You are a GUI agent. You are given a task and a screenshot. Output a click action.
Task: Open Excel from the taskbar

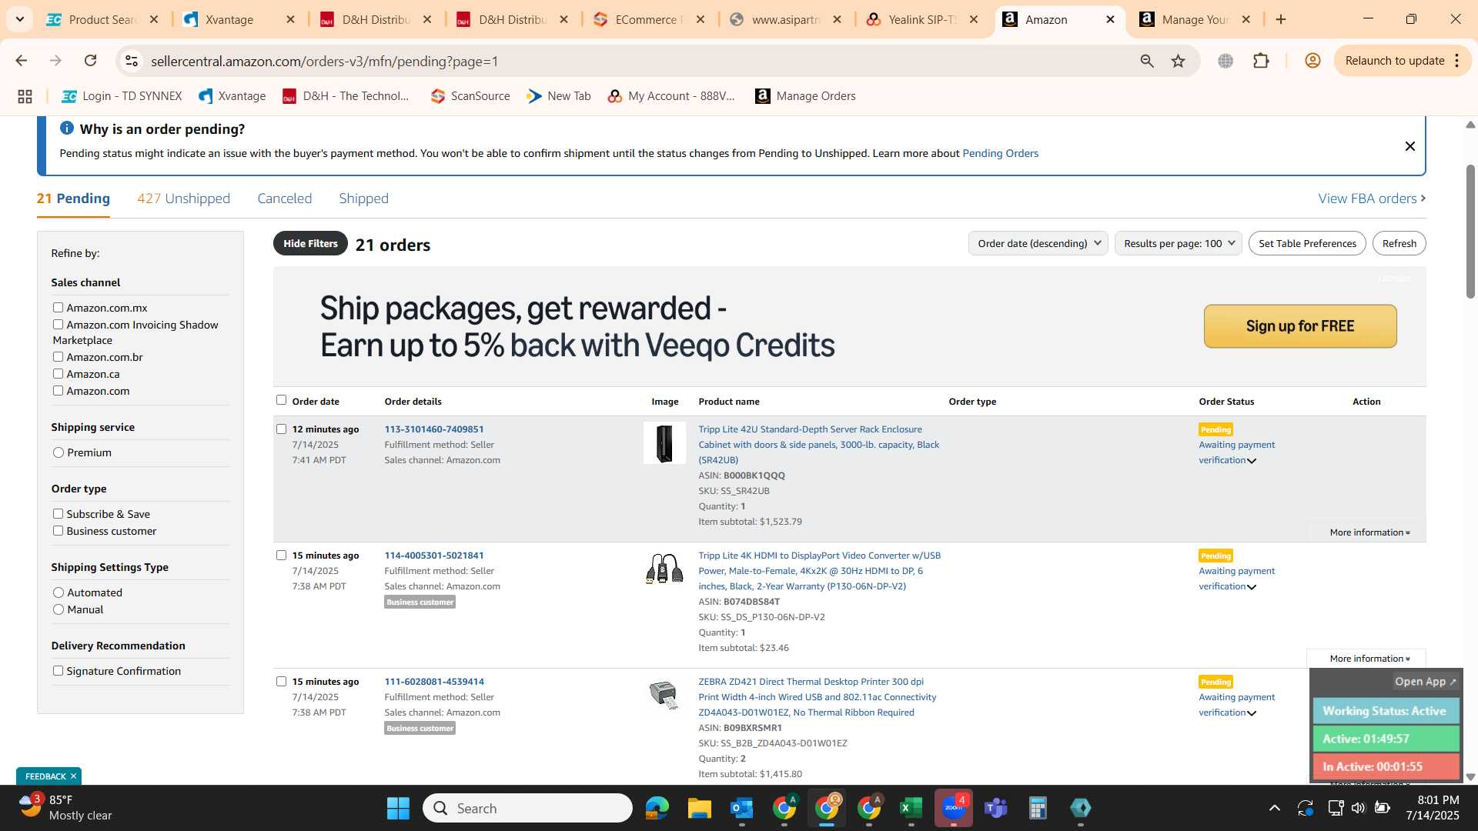pos(911,808)
